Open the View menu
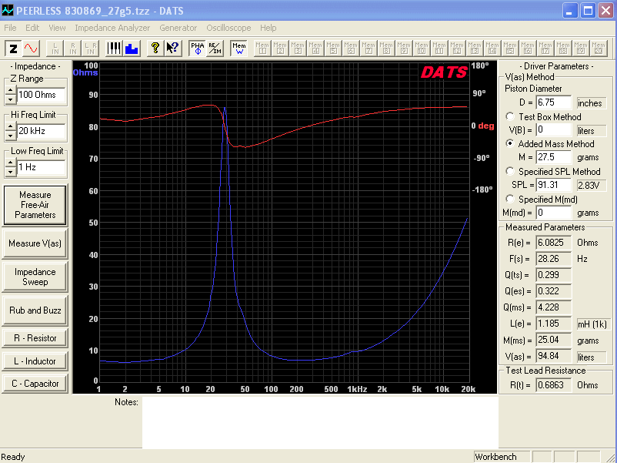This screenshot has width=617, height=463. point(57,28)
